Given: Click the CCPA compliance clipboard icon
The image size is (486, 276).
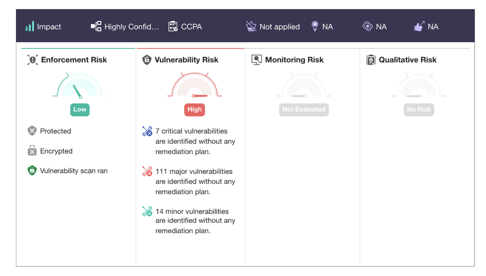Looking at the screenshot, I should [172, 26].
